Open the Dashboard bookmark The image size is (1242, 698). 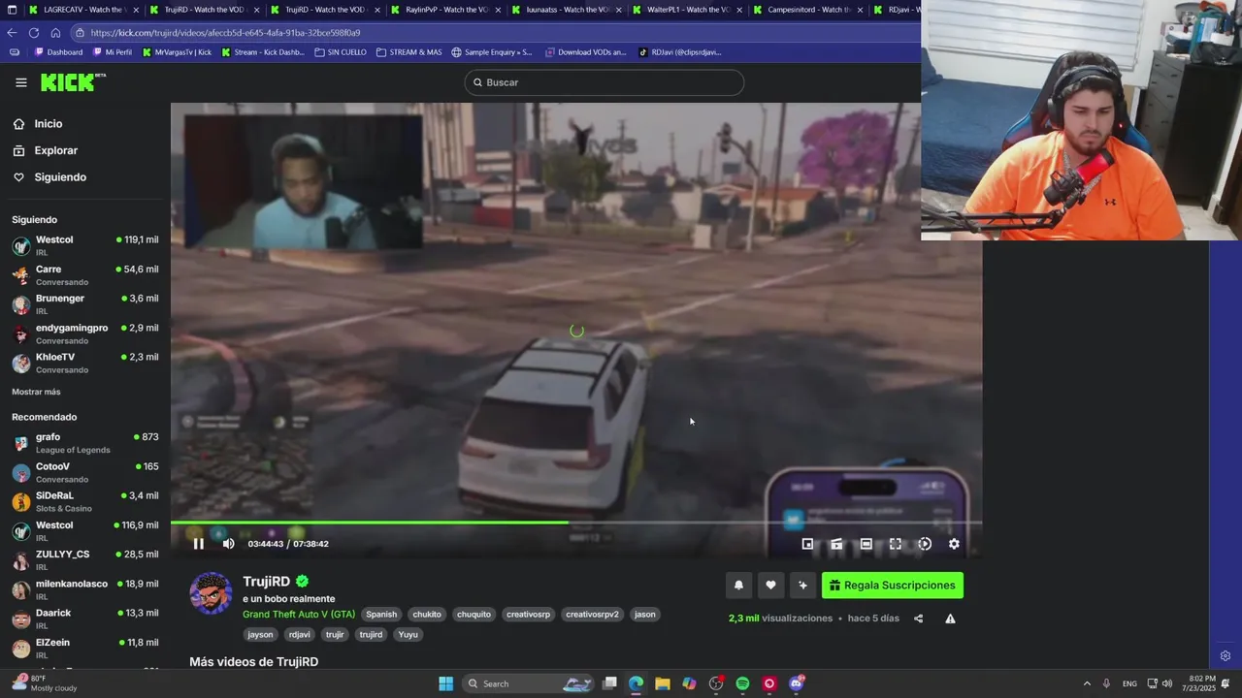click(x=58, y=52)
